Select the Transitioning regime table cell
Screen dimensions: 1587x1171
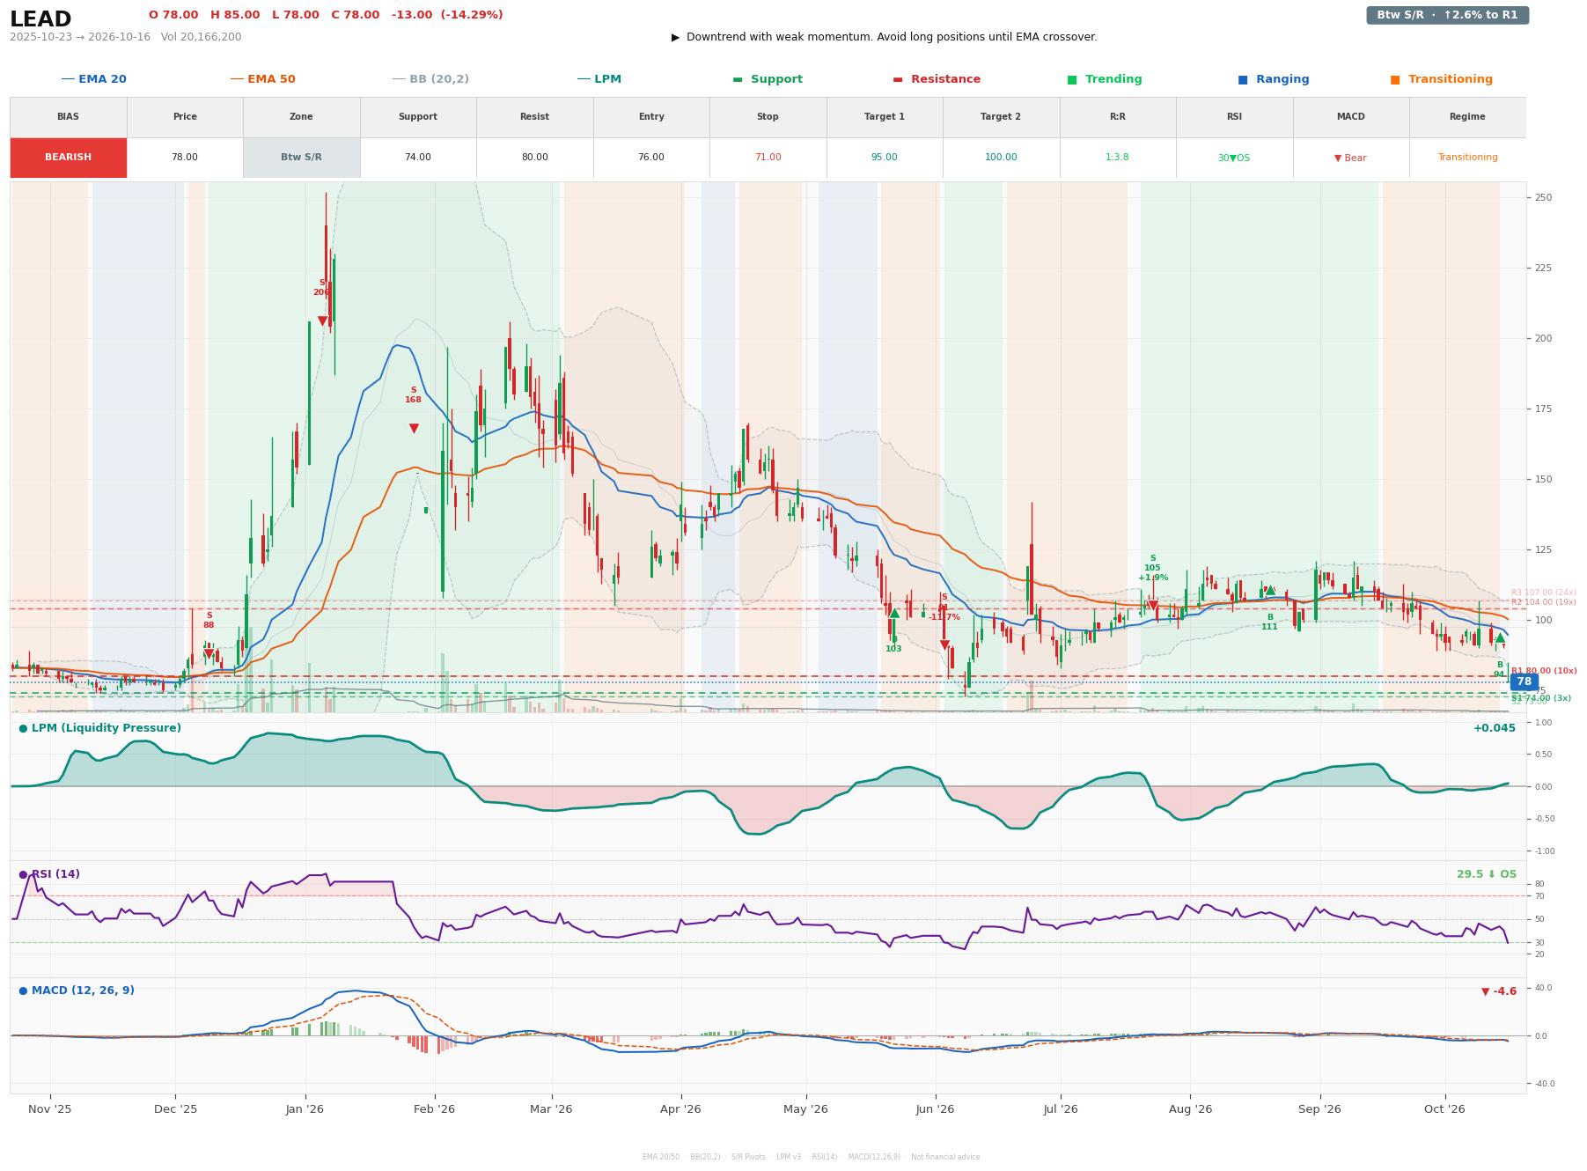1467,158
